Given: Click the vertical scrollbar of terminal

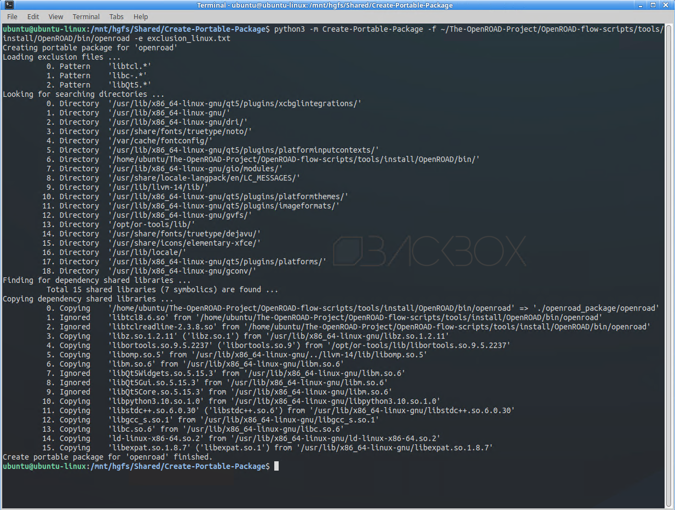Looking at the screenshot, I should tap(669, 265).
